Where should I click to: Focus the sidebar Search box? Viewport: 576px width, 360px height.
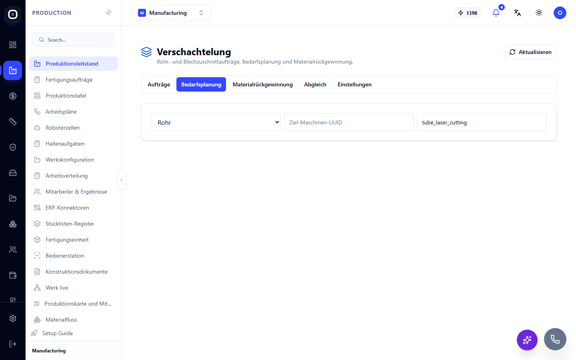(74, 40)
